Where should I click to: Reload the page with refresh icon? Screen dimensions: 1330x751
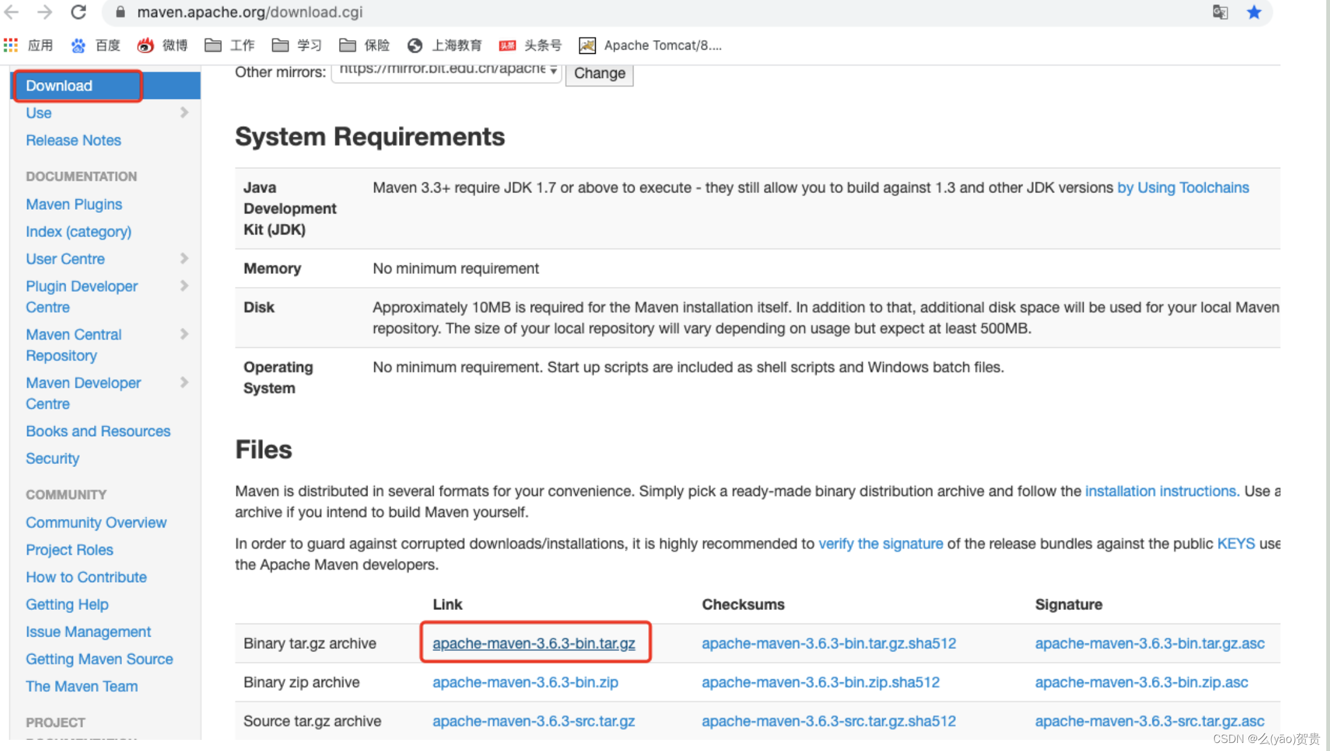(78, 12)
